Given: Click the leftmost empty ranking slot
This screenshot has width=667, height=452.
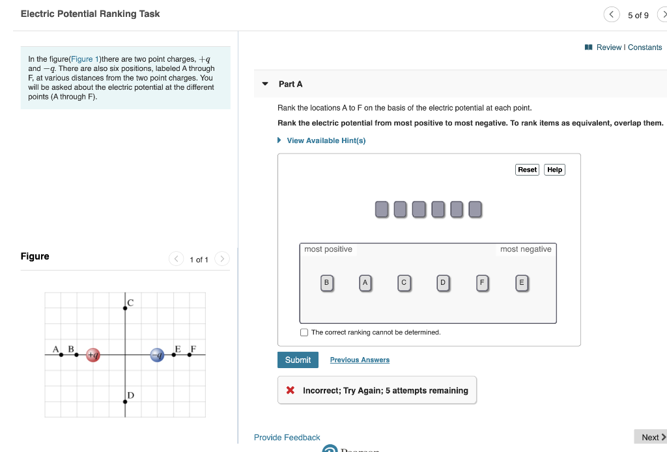Looking at the screenshot, I should pyautogui.click(x=382, y=209).
